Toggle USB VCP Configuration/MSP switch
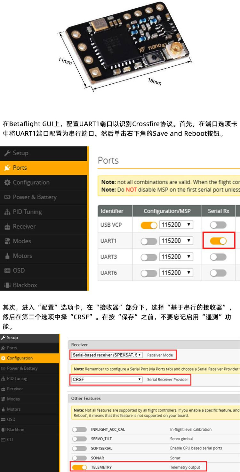The height and width of the screenshot is (472, 240). (149, 225)
